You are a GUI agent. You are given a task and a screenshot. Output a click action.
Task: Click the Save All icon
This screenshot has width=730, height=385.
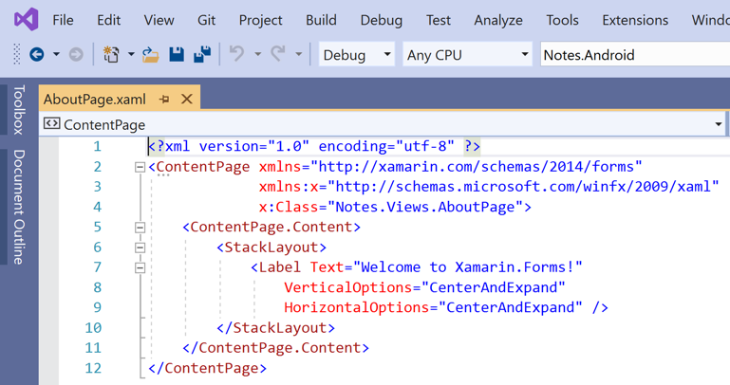(x=201, y=55)
